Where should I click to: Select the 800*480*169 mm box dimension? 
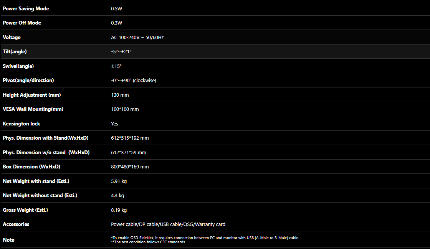tap(130, 167)
